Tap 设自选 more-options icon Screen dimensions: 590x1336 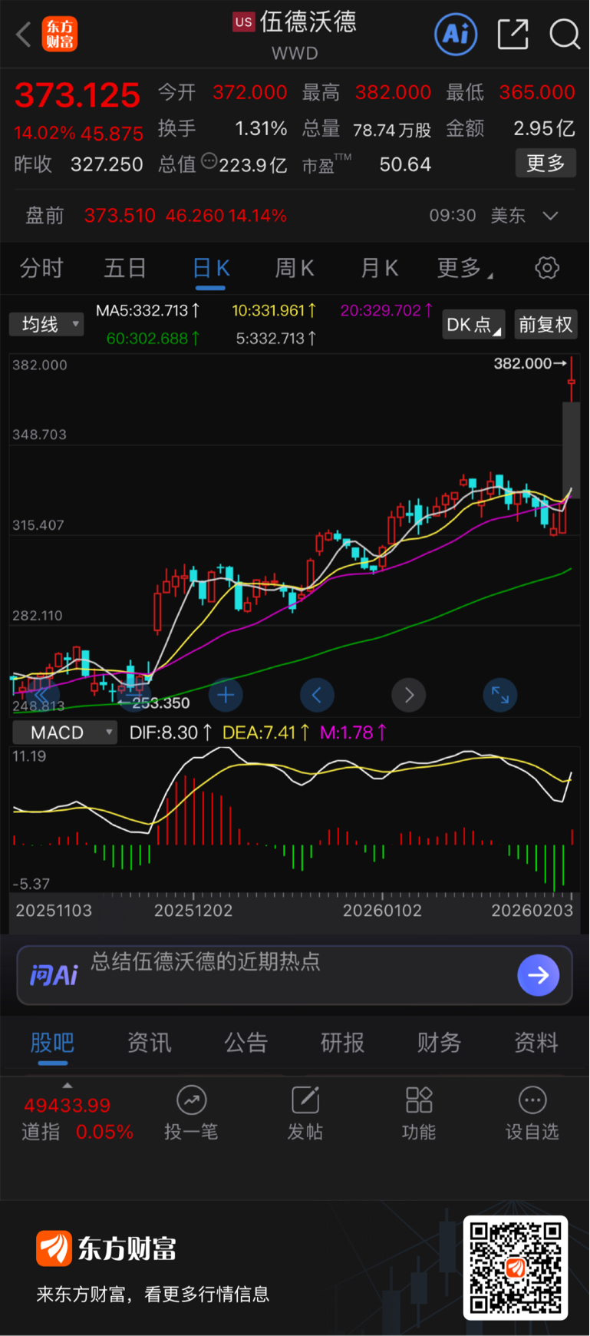532,1100
